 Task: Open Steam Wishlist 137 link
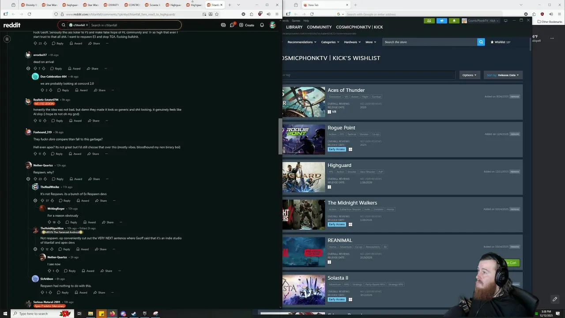coord(501,42)
